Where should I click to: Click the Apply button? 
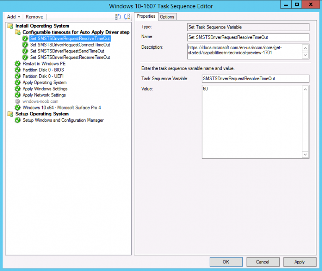point(299,262)
